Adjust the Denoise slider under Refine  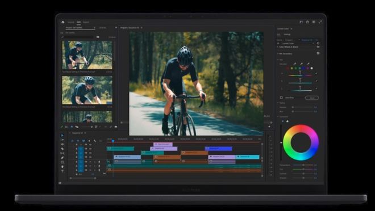coord(303,107)
